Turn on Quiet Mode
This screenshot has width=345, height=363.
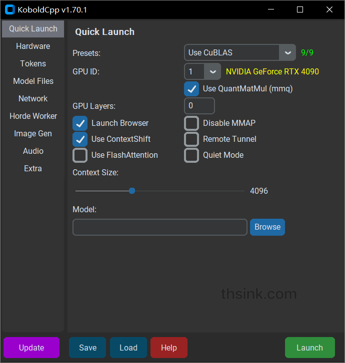click(191, 155)
